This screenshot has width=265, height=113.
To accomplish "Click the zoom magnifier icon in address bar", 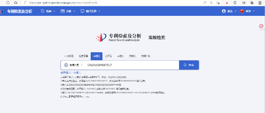I will pos(211,3).
